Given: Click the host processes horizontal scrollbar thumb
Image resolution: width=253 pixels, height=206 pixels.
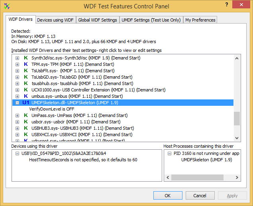Looking at the screenshot, I should [x=197, y=177].
